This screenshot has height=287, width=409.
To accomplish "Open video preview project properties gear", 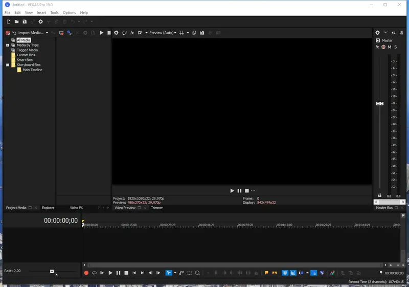I will pyautogui.click(x=116, y=33).
